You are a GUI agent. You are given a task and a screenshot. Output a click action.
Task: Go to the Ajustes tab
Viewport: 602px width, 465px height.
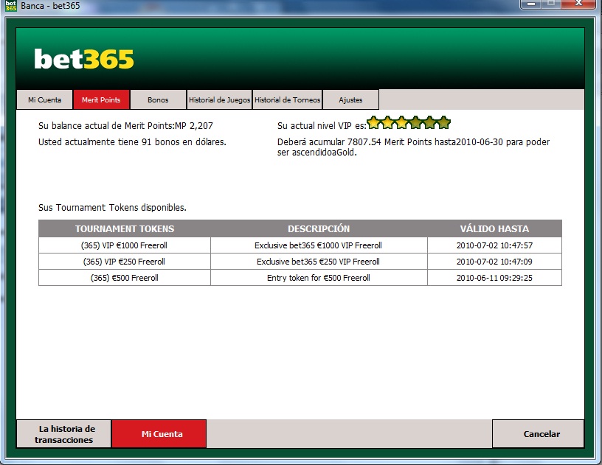[x=351, y=99]
